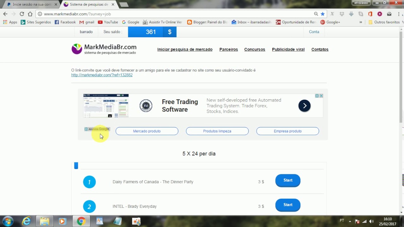The image size is (404, 227).
Task: Open the Windows Start menu
Action: [8, 221]
